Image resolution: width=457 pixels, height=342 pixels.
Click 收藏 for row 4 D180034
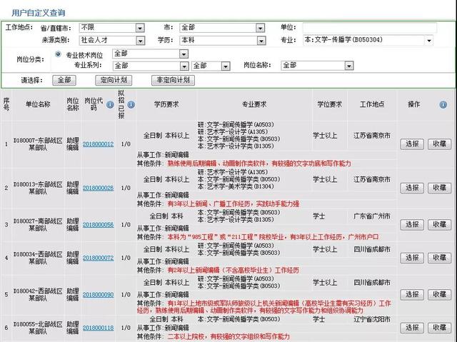tap(440, 258)
